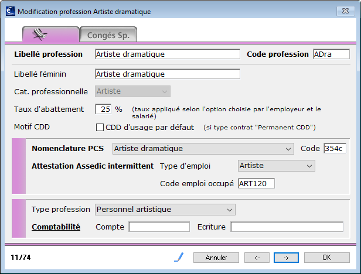Open the Comptabilité link

[x=56, y=227]
